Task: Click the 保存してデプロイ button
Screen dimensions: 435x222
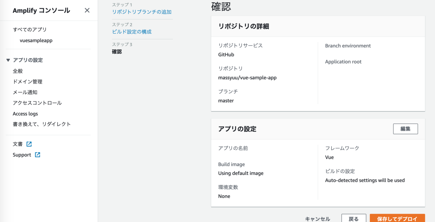Action: (x=398, y=218)
